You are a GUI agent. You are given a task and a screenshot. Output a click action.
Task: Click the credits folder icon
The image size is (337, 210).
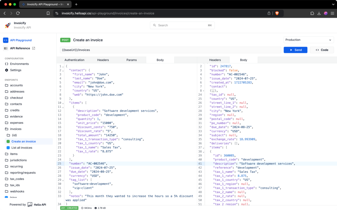[7, 110]
